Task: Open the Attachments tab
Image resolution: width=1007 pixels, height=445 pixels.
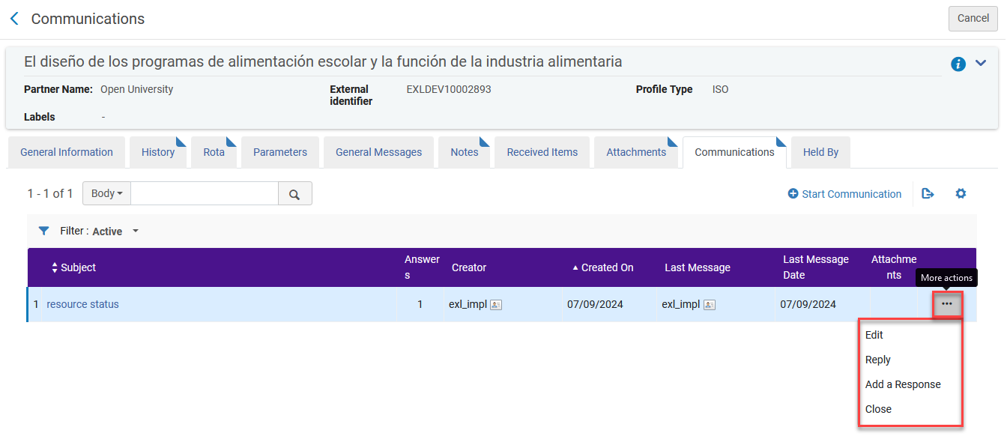Action: 636,152
